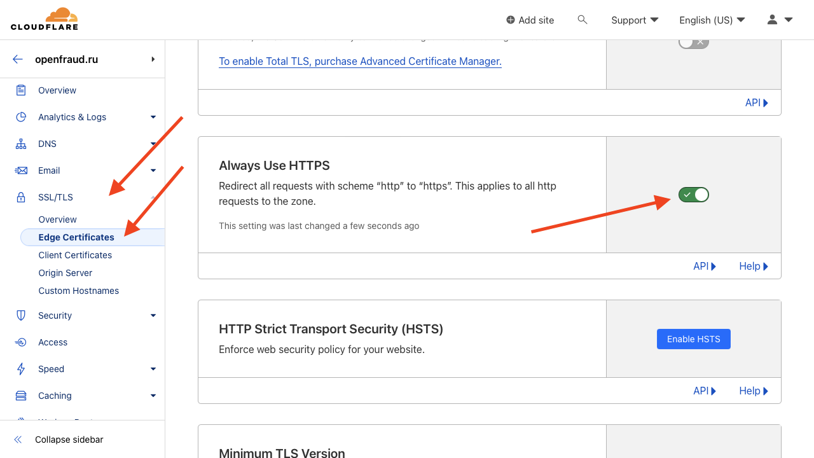This screenshot has height=458, width=814.
Task: Click the Collapse sidebar chevrons icon
Action: pos(18,440)
